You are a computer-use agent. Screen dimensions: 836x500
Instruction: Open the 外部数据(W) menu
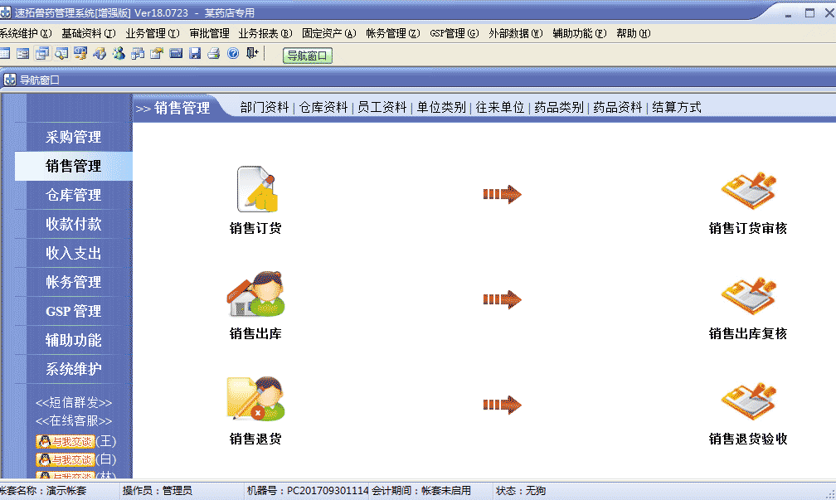516,33
